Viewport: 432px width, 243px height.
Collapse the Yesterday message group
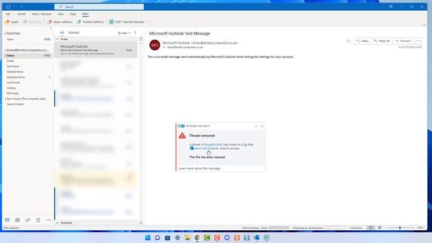tap(57, 223)
